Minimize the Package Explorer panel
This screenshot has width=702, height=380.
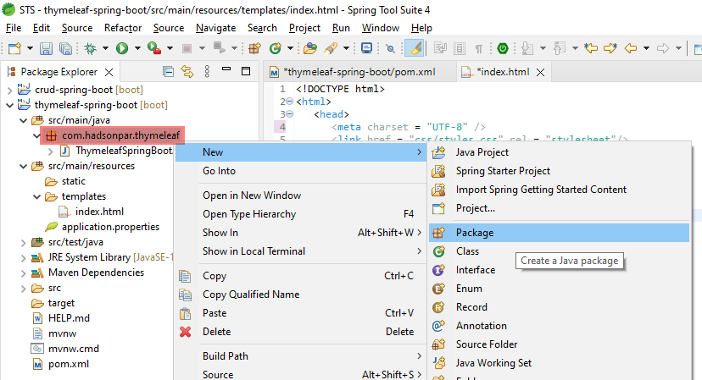(226, 69)
